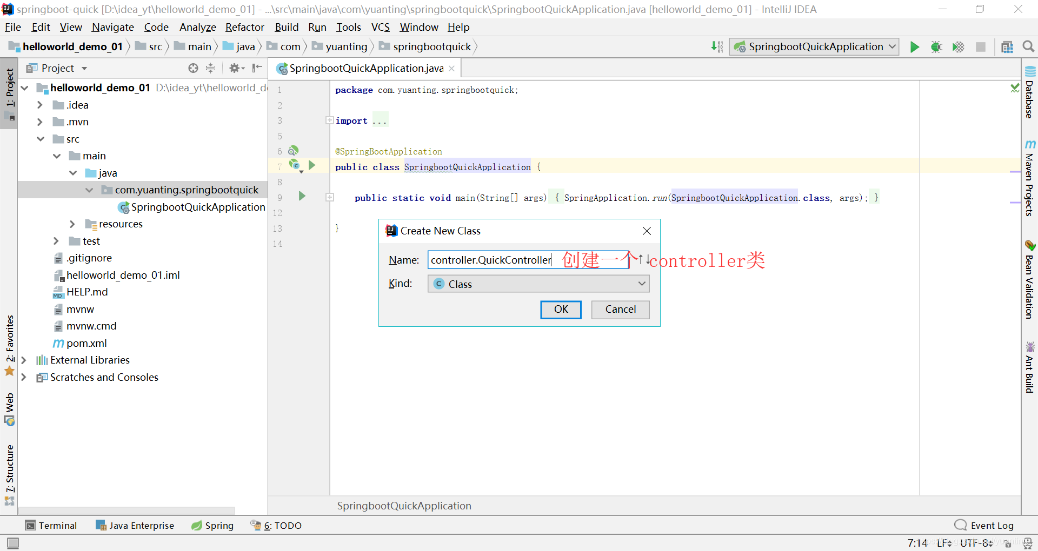The height and width of the screenshot is (551, 1038).
Task: Open the Event Log
Action: (984, 526)
